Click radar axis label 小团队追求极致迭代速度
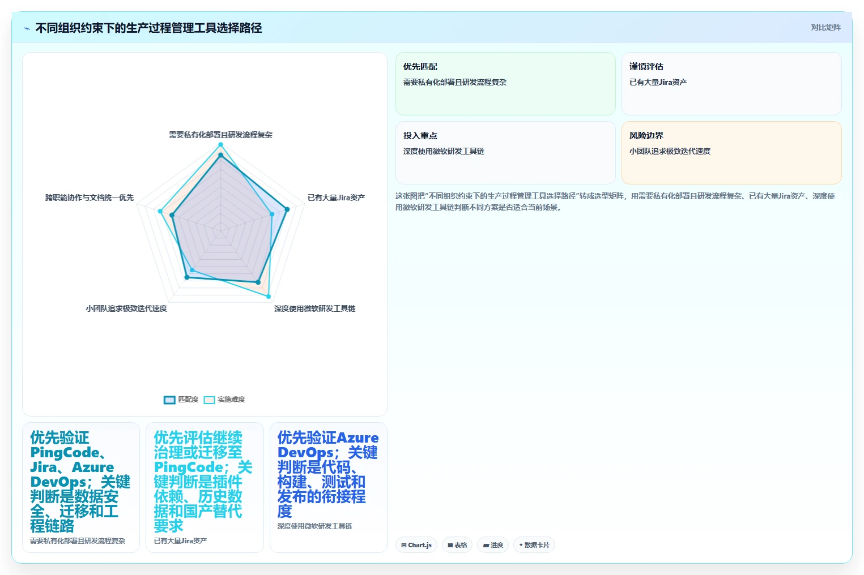This screenshot has width=864, height=575. pos(126,308)
